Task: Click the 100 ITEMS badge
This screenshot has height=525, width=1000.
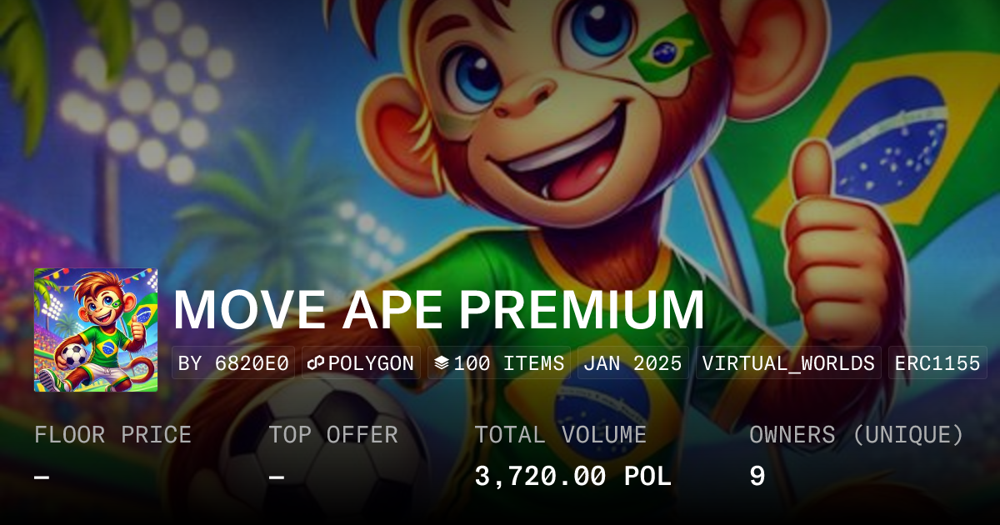Action: (x=499, y=363)
